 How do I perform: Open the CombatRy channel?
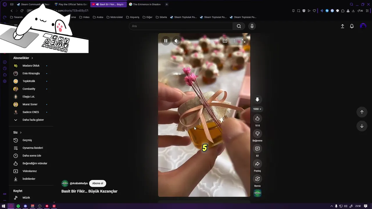point(31,89)
